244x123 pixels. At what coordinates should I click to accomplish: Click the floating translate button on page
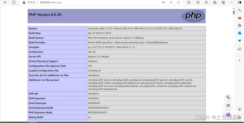click(228, 97)
